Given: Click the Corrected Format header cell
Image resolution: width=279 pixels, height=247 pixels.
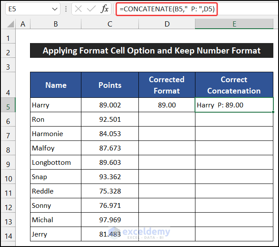Looking at the screenshot, I should (167, 85).
